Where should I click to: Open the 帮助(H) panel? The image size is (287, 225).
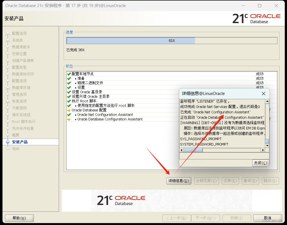(x=19, y=218)
